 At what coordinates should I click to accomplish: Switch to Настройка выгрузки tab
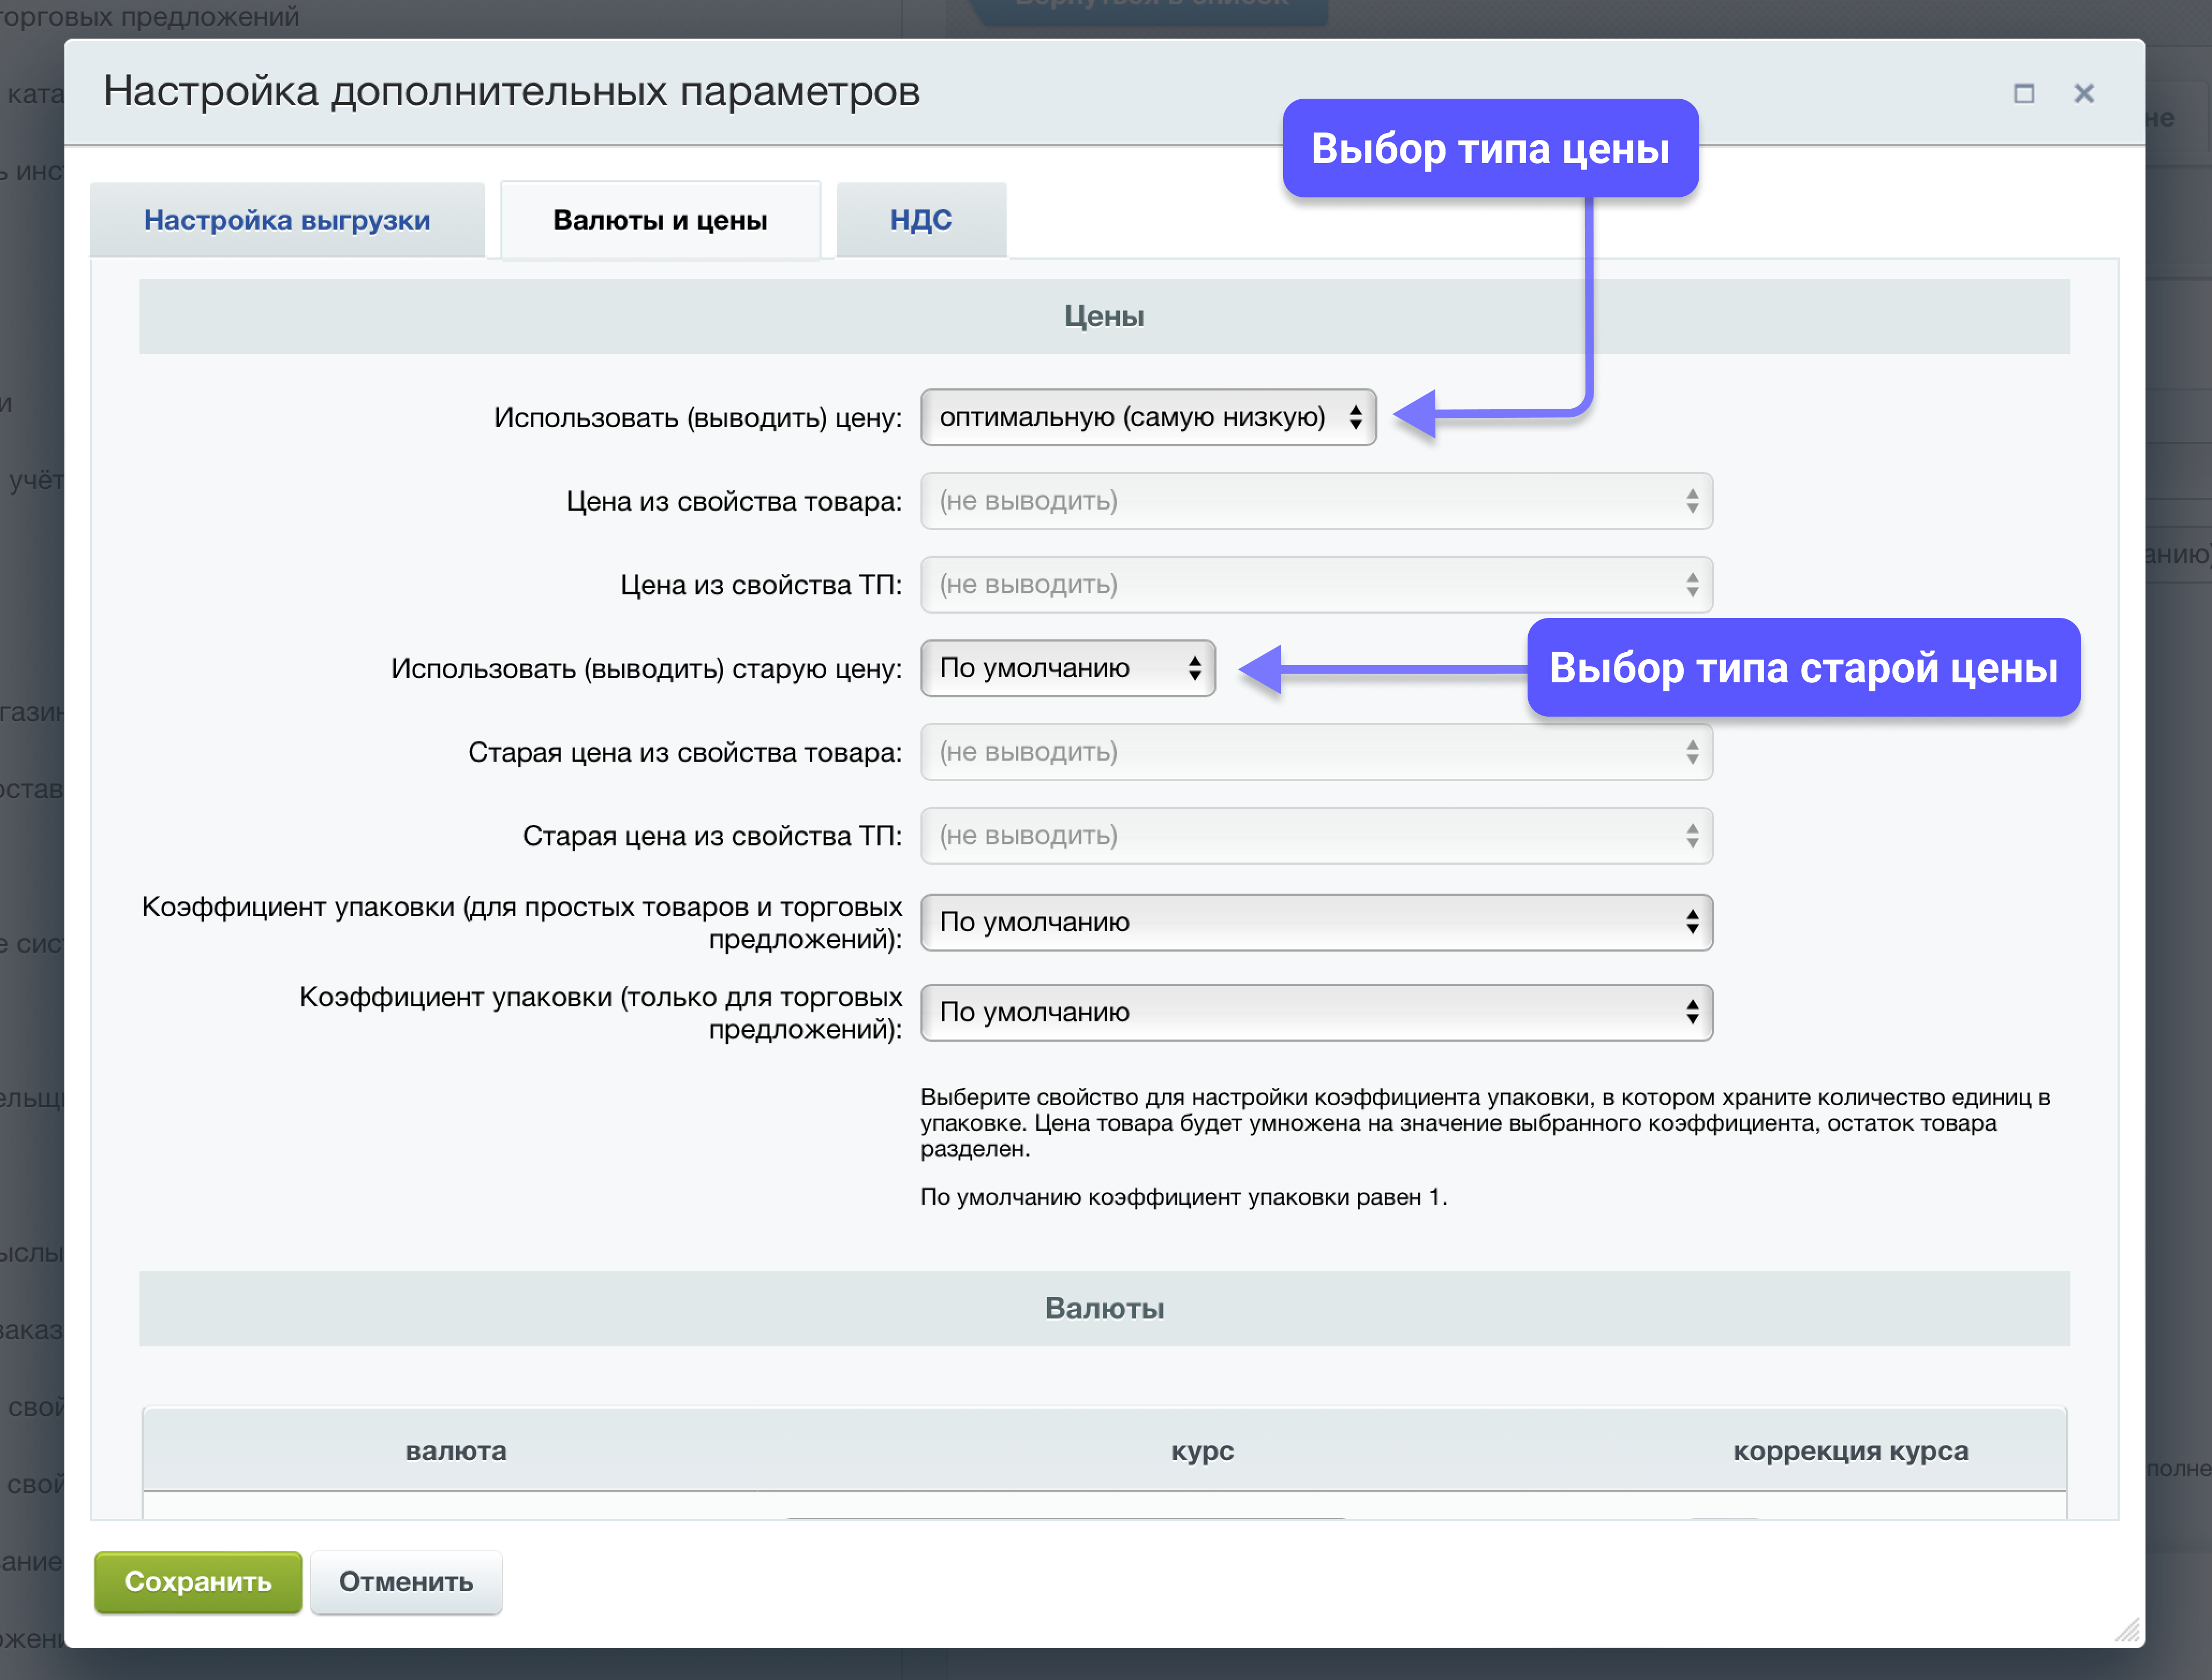click(x=287, y=220)
